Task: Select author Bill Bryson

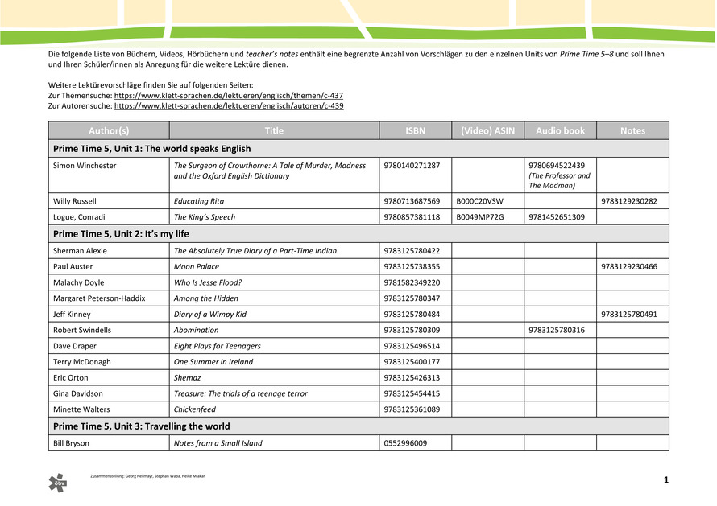Action: tap(71, 443)
